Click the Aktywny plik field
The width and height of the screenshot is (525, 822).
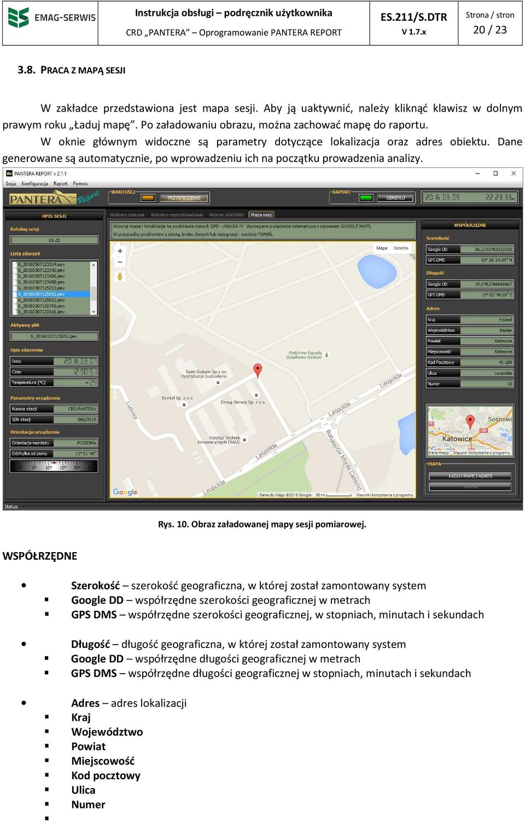[x=54, y=336]
